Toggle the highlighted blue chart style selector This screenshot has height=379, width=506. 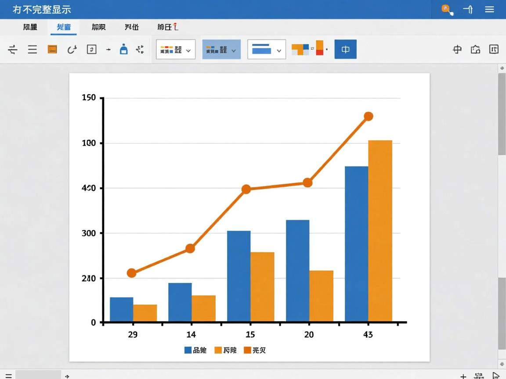(217, 50)
